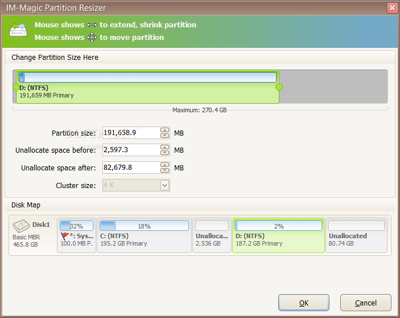Viewport: 400px width, 318px height.
Task: Click the 'Disk Map' heading
Action: pyautogui.click(x=26, y=205)
